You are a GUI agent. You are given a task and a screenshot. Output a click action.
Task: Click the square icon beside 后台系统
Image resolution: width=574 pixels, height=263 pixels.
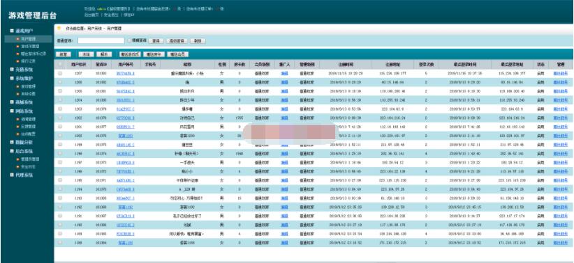click(12, 151)
